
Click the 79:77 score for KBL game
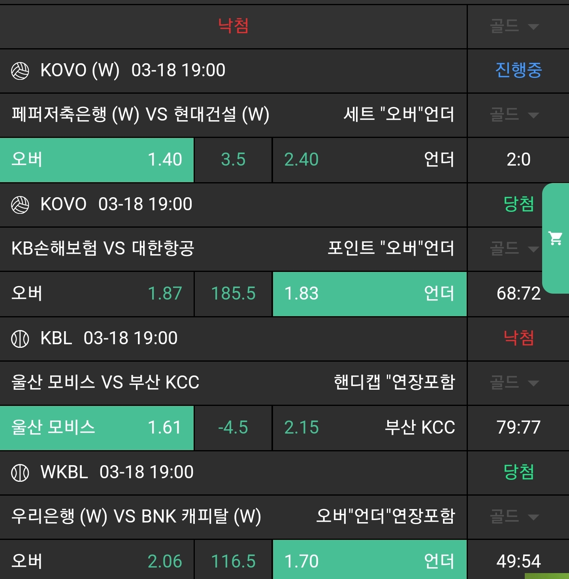tap(518, 428)
